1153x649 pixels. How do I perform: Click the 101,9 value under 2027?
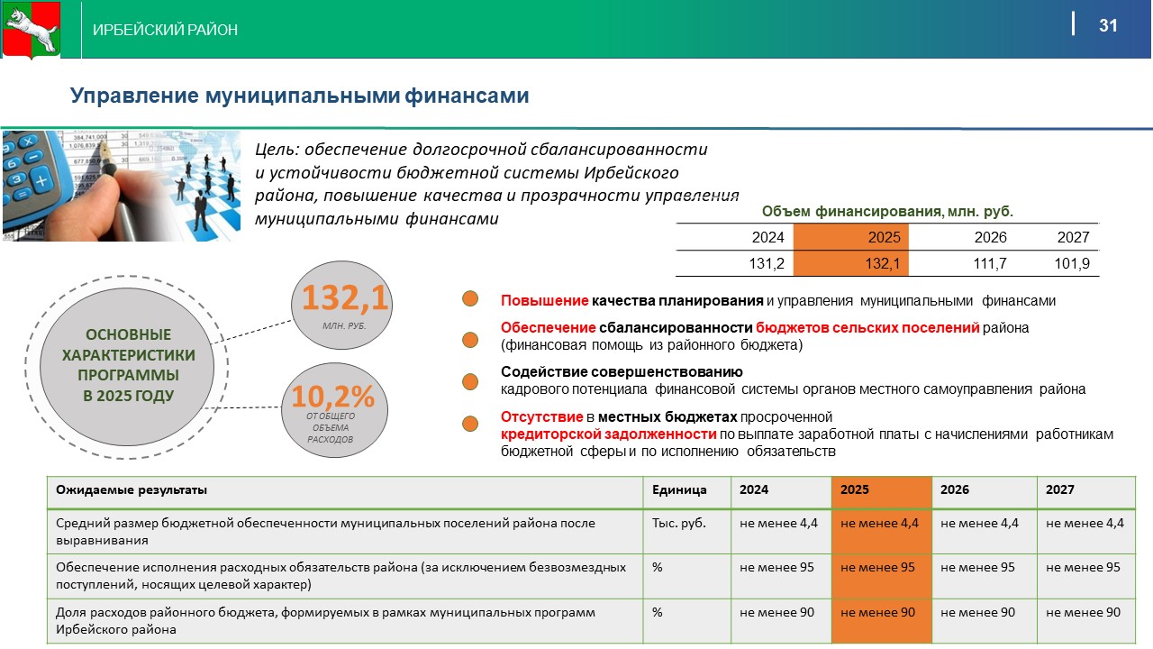coord(1071,263)
